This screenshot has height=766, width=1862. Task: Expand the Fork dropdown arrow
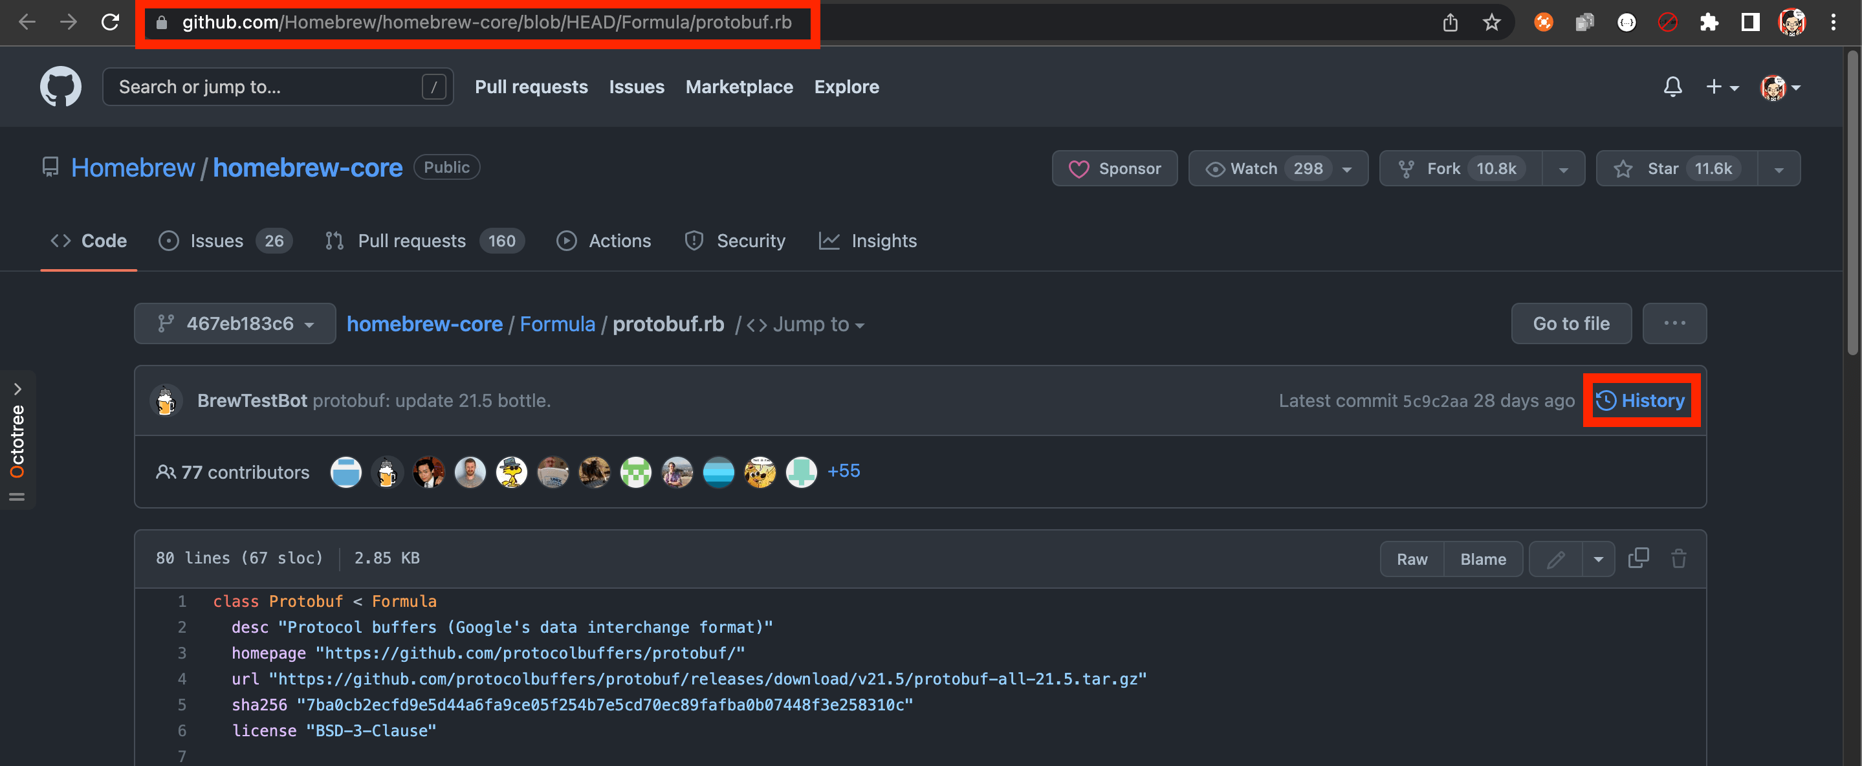coord(1562,169)
